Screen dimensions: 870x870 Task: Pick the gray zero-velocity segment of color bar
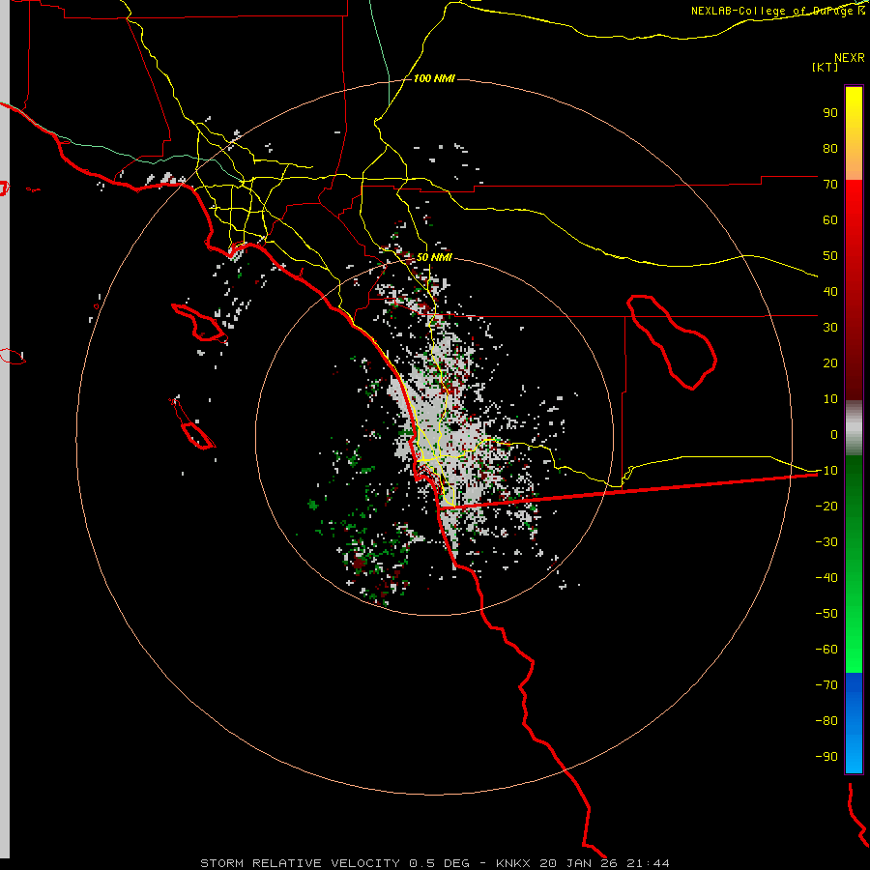coord(854,428)
